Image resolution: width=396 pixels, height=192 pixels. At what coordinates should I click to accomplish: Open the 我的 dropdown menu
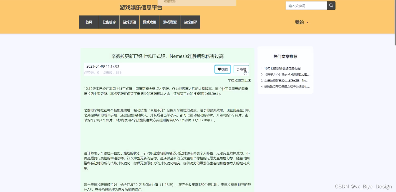[302, 22]
